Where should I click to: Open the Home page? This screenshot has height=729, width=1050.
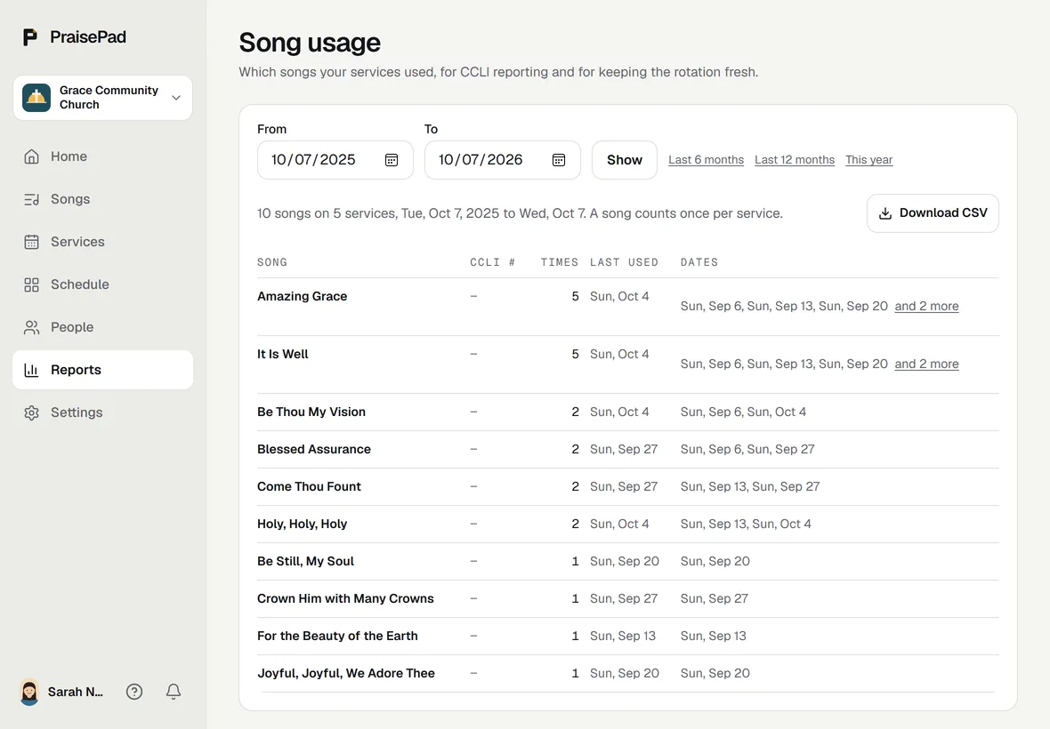pos(102,156)
